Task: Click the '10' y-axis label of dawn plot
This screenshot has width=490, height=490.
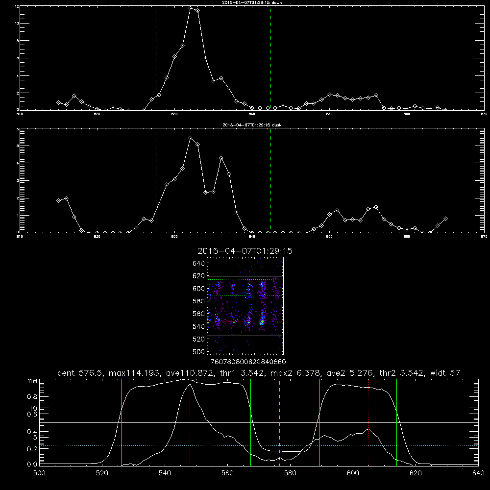Action: tap(17, 24)
